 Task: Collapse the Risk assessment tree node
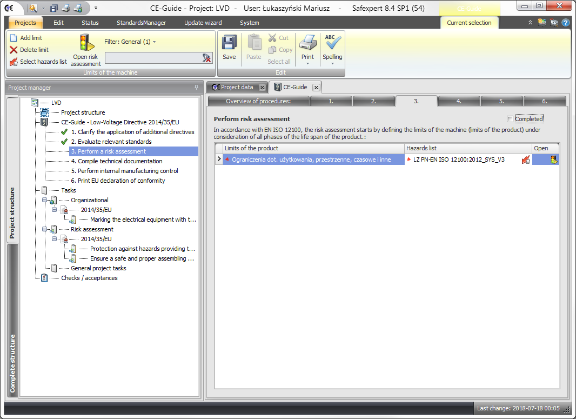pyautogui.click(x=45, y=229)
